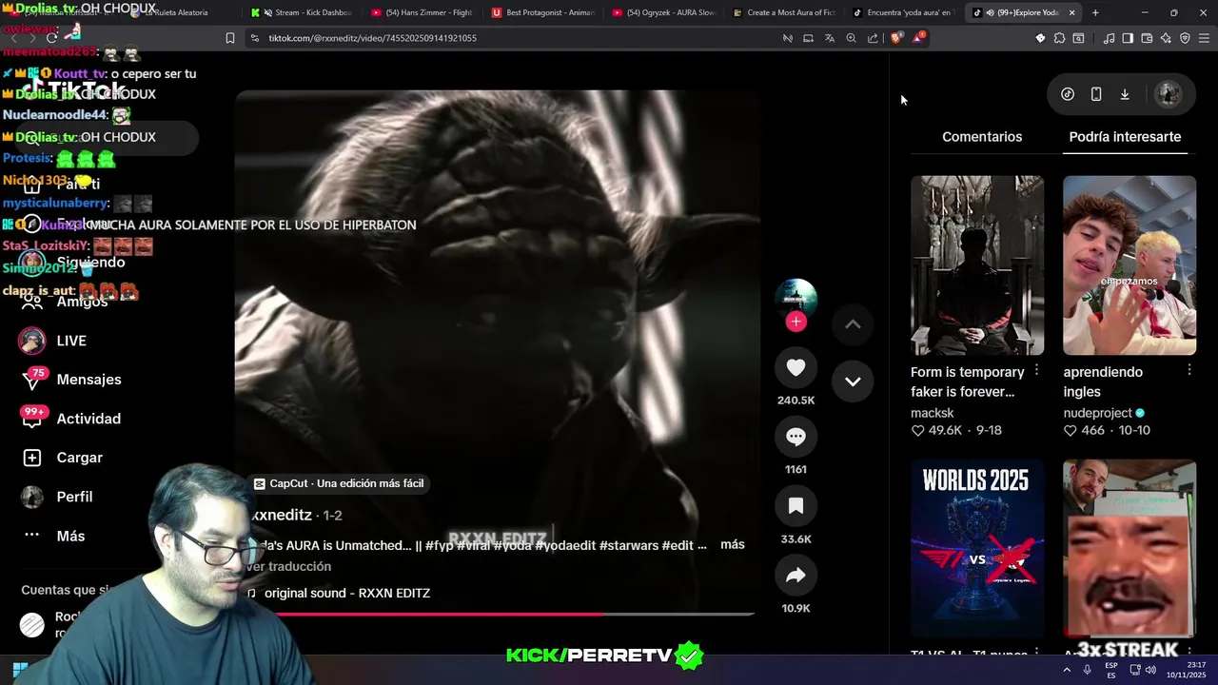This screenshot has height=685, width=1218.
Task: Open the LIVE section in sidebar
Action: [x=70, y=341]
